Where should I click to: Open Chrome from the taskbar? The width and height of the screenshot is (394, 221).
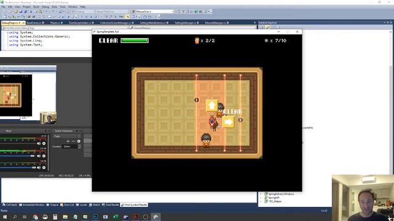[35, 217]
